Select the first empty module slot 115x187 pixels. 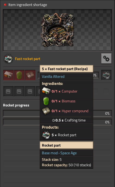pyautogui.click(x=8, y=91)
